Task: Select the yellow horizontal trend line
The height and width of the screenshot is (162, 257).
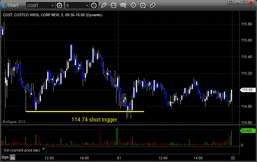Action: tap(85, 112)
